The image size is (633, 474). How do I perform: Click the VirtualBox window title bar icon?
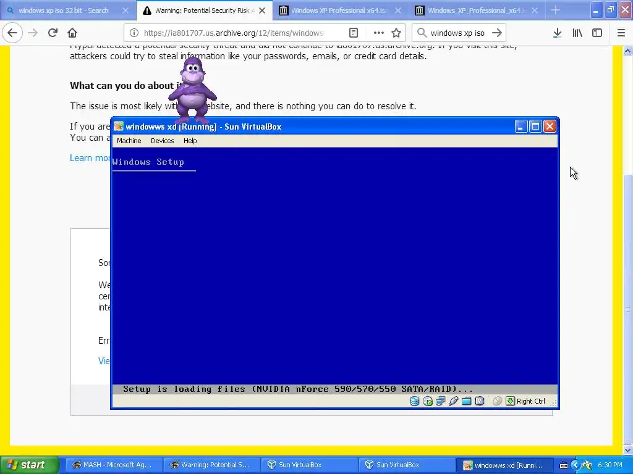click(x=118, y=127)
